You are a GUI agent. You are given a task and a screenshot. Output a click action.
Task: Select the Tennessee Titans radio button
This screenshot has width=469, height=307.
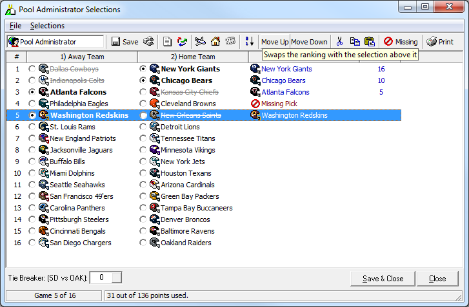click(143, 138)
